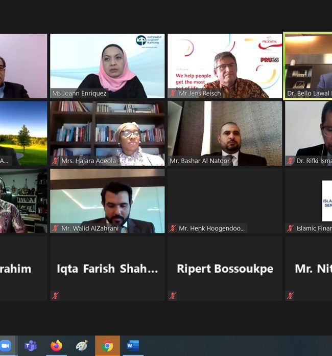The width and height of the screenshot is (332, 356).
Task: Click the Iqta Farish Shah name text
Action: (x=107, y=269)
